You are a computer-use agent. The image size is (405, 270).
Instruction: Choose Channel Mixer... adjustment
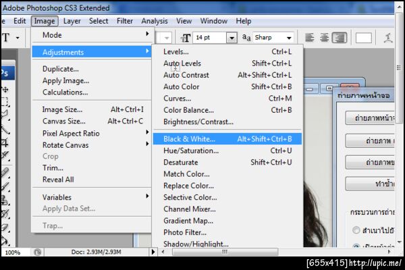[x=227, y=209]
